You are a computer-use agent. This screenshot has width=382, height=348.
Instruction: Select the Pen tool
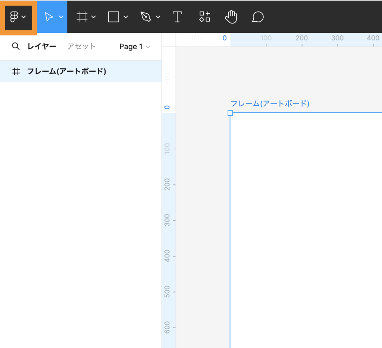click(x=145, y=17)
